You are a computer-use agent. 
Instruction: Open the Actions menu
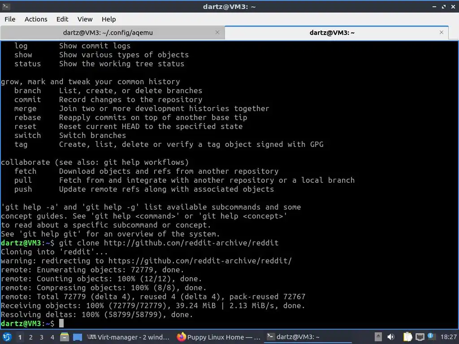click(x=36, y=19)
